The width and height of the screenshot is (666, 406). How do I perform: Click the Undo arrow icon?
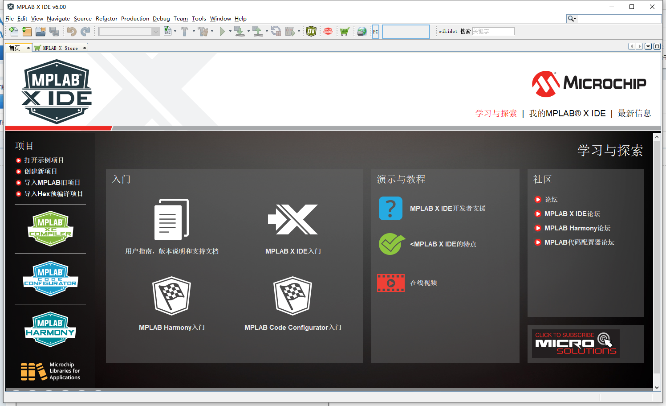click(x=72, y=31)
